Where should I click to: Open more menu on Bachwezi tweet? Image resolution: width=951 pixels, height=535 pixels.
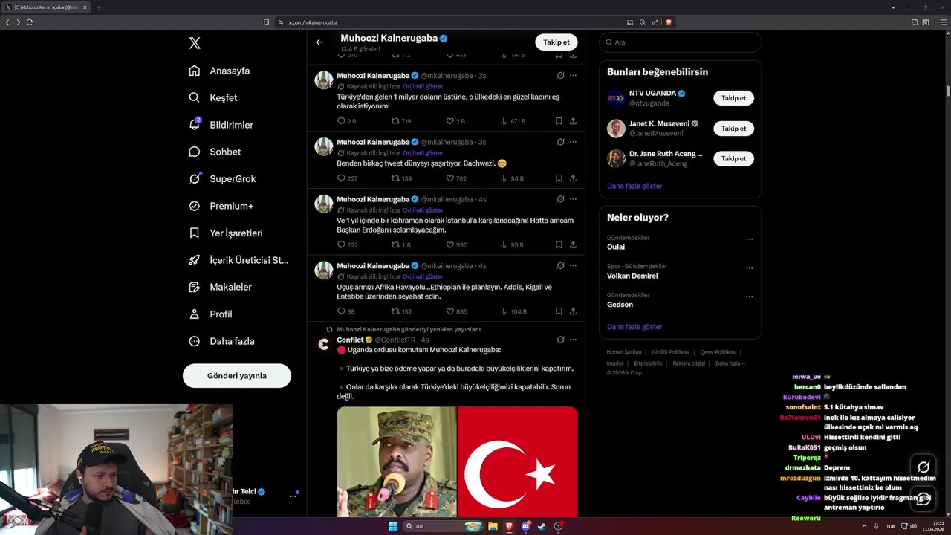[x=573, y=142]
